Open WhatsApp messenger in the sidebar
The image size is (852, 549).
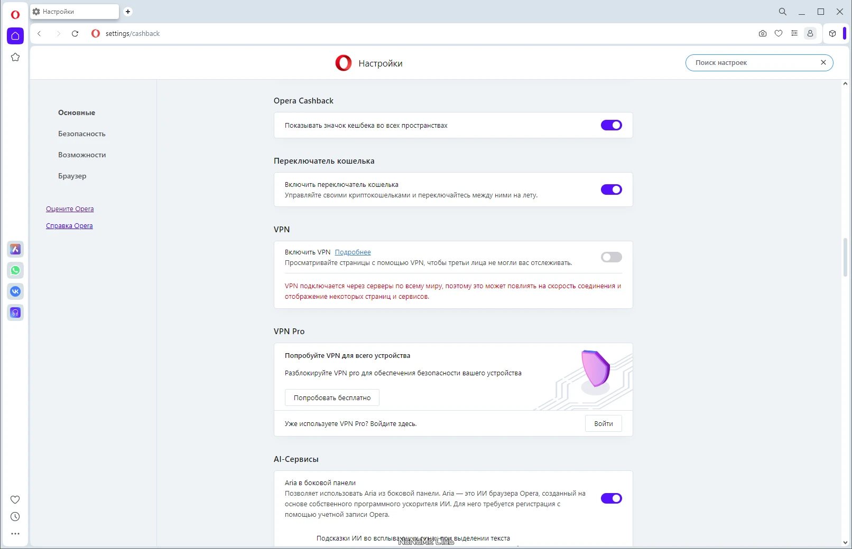point(15,270)
